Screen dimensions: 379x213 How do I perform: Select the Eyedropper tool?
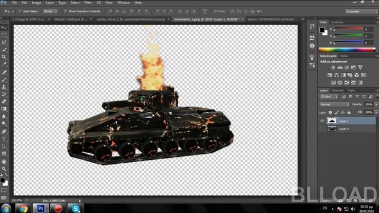(x=4, y=64)
